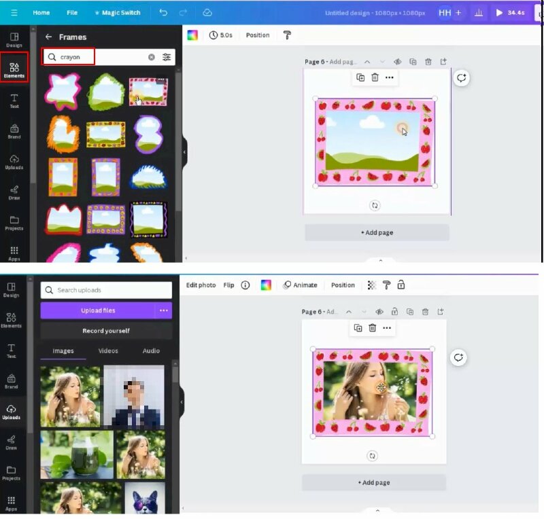
Task: Click the Undo arrow in the top bar
Action: (x=163, y=12)
